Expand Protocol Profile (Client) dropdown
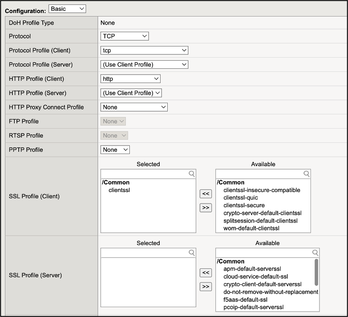The width and height of the screenshot is (348, 317). click(x=144, y=50)
